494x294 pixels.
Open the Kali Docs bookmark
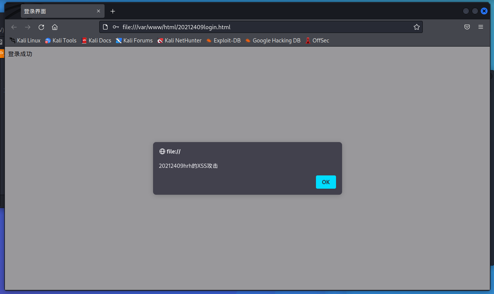point(96,41)
